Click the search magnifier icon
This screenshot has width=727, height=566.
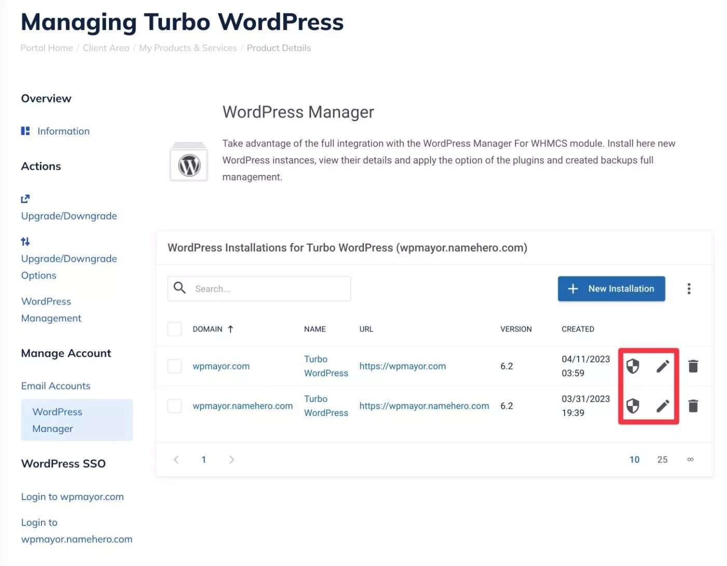(x=180, y=288)
